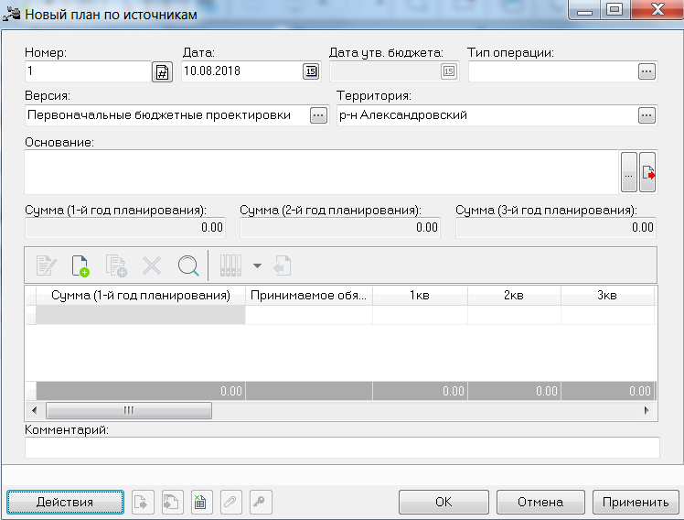Click the magnifier search icon in table toolbar
The image size is (684, 520).
(x=188, y=265)
